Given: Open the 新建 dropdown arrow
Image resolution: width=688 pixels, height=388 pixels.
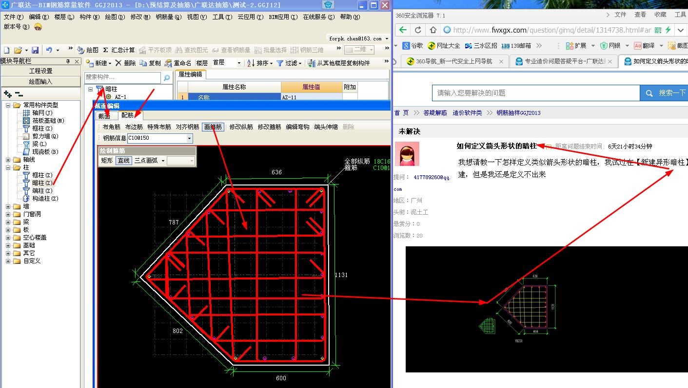Looking at the screenshot, I should [x=110, y=63].
